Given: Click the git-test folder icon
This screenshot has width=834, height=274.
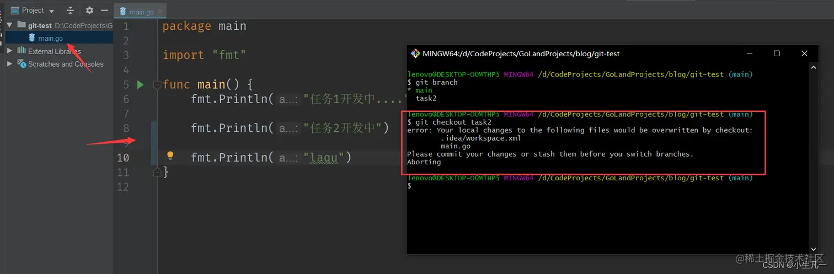Looking at the screenshot, I should coord(22,25).
